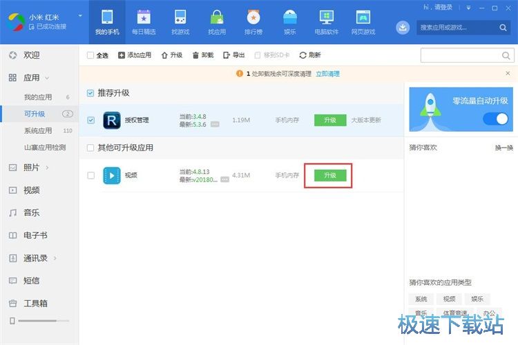Select the 系统 category tag

(x=421, y=299)
